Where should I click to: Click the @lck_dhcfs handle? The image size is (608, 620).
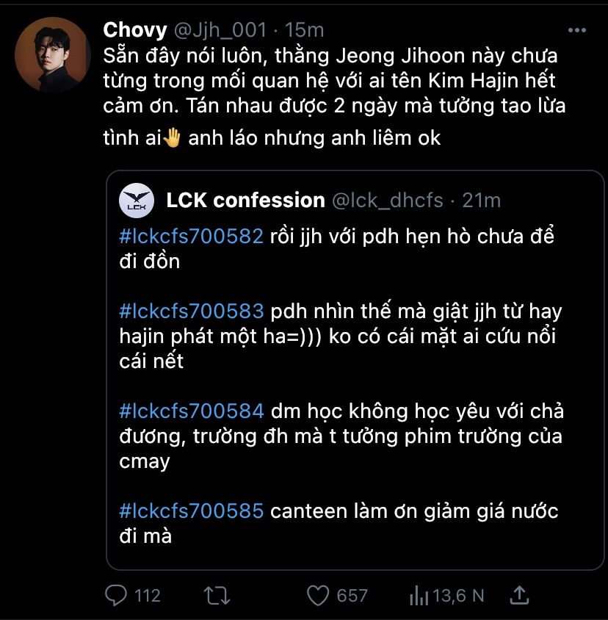point(386,200)
